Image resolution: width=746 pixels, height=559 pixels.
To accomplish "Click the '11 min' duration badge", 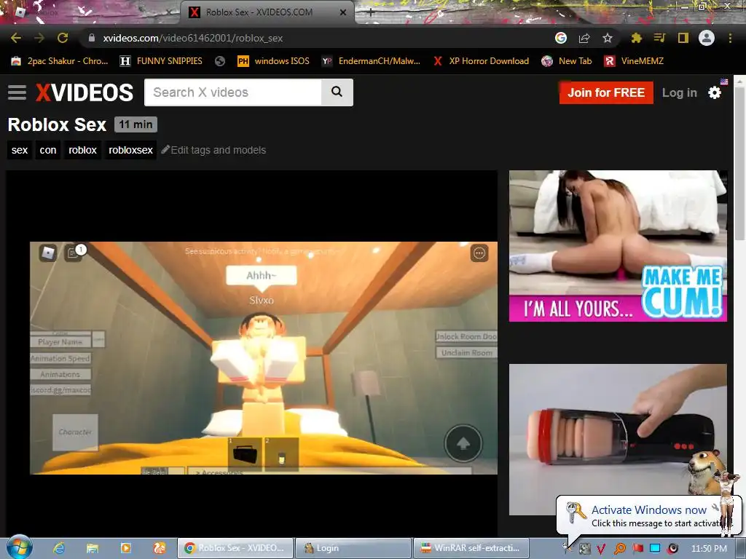I will pos(136,124).
